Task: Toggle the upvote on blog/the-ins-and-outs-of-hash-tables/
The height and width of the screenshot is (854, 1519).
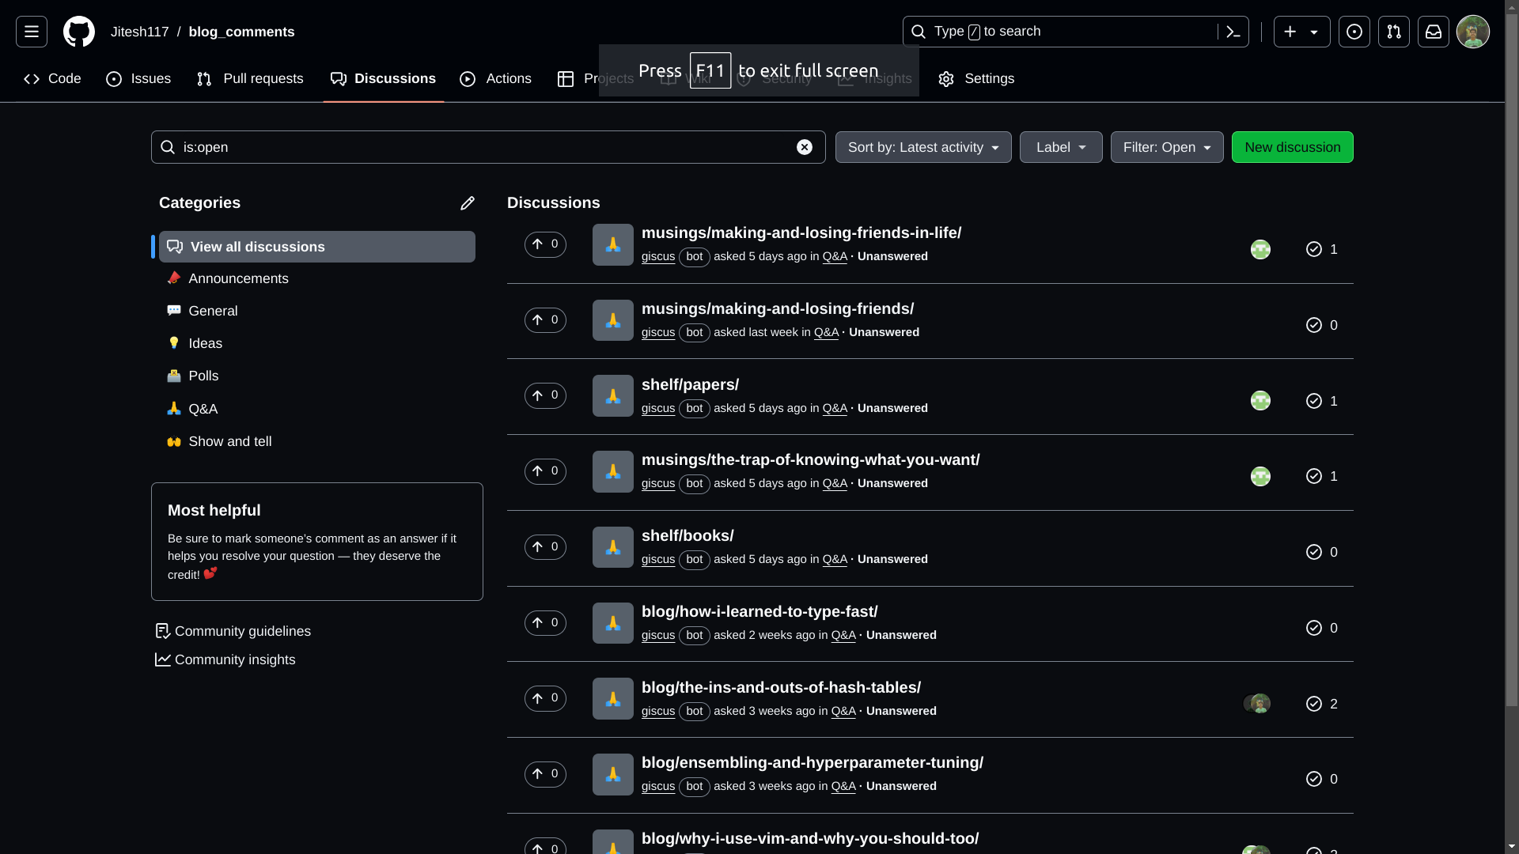Action: point(544,697)
